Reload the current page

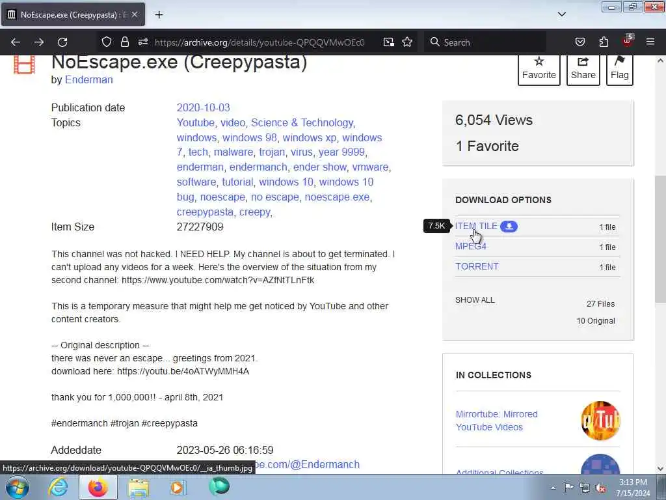tap(62, 42)
